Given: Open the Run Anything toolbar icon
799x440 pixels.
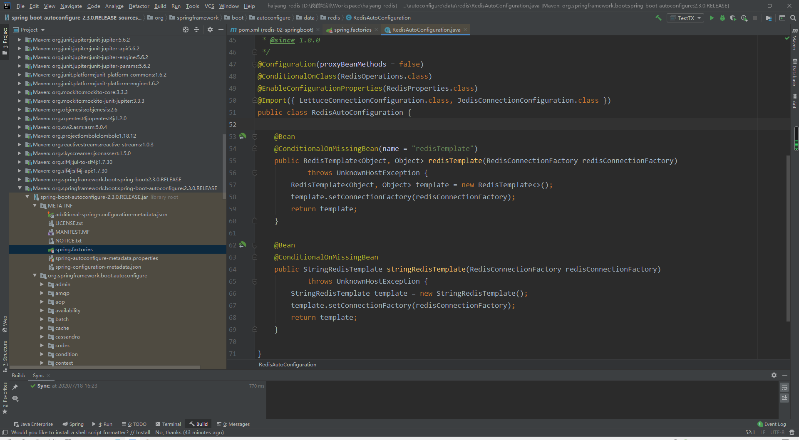Looking at the screenshot, I should (x=782, y=18).
